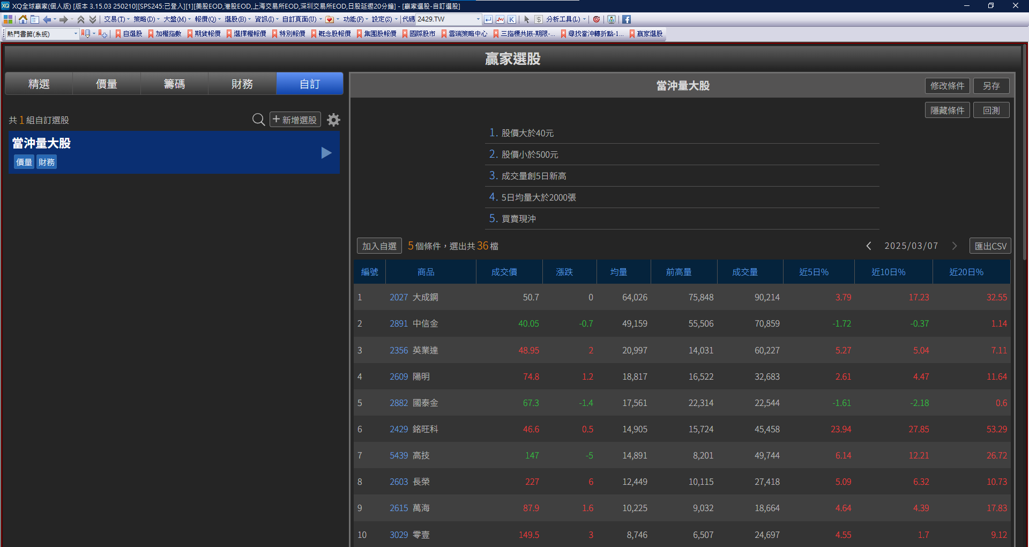
Task: Click the Facebook icon in the toolbar
Action: 626,19
